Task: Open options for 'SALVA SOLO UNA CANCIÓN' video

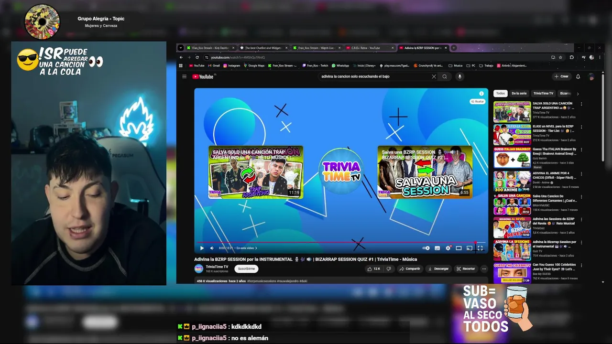Action: (x=581, y=104)
